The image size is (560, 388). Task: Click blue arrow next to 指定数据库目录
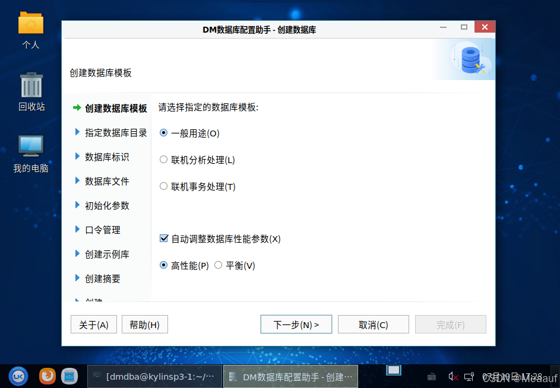tap(77, 132)
